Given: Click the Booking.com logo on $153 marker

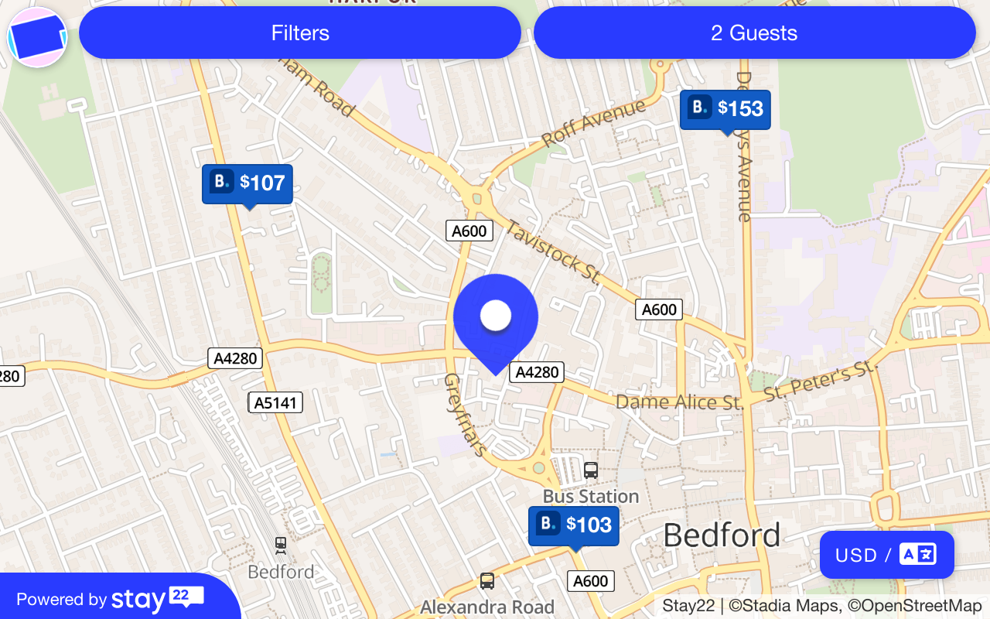Looking at the screenshot, I should (x=699, y=107).
